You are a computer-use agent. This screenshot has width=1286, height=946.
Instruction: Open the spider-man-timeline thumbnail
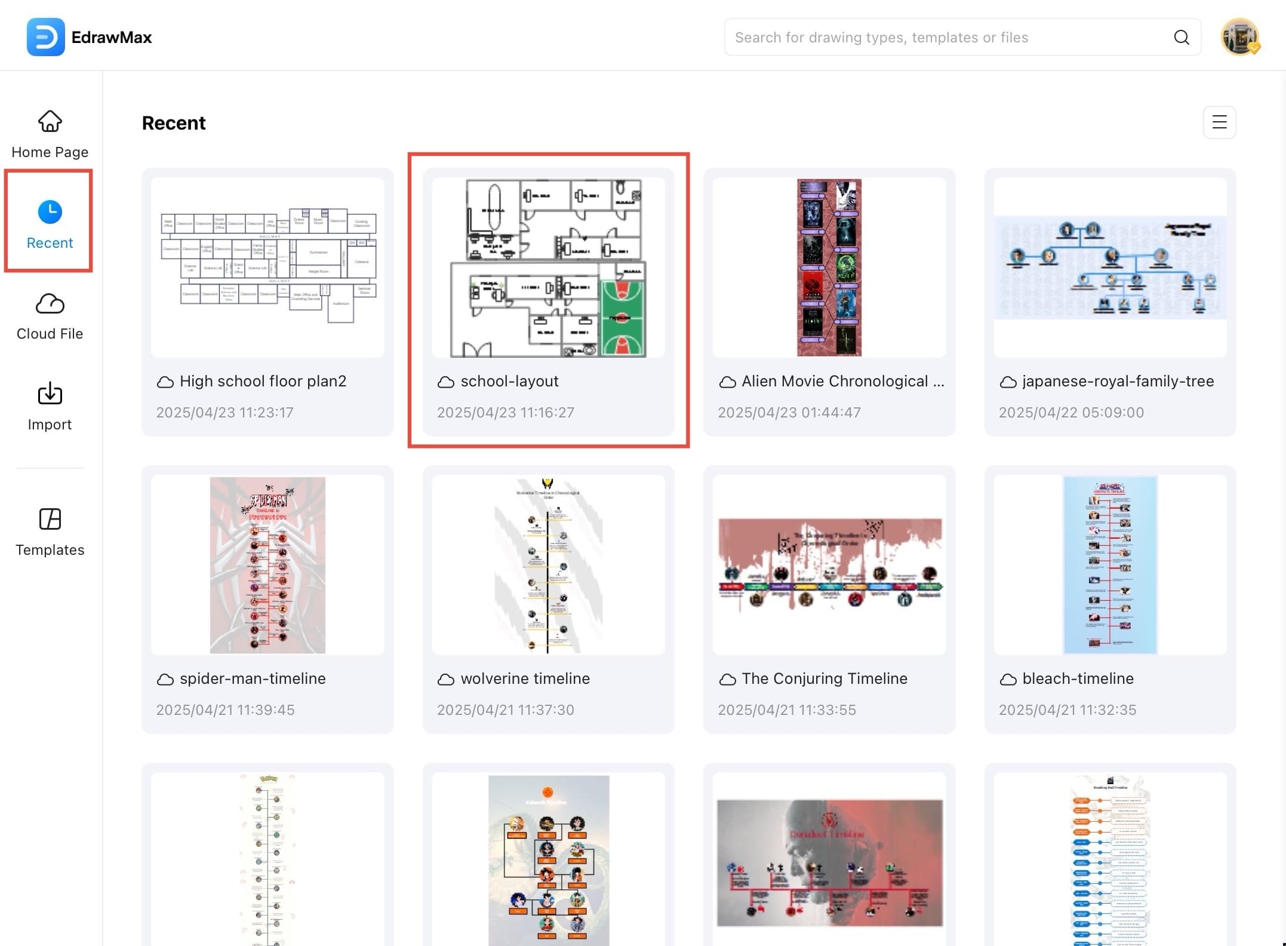pos(267,564)
